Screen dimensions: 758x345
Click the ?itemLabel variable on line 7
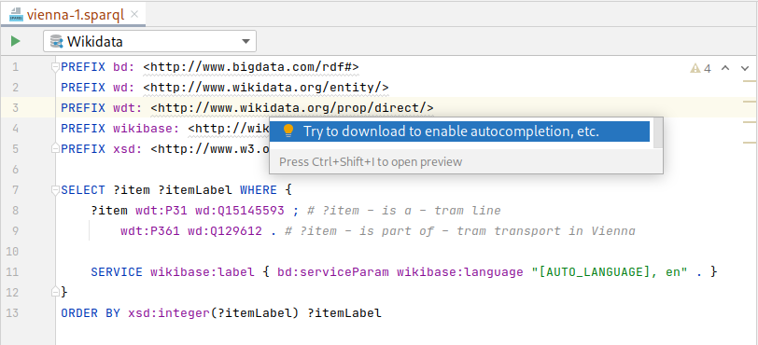click(195, 190)
